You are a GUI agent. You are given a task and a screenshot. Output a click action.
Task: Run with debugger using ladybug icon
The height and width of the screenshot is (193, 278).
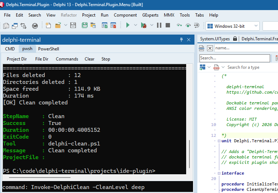tap(144, 25)
